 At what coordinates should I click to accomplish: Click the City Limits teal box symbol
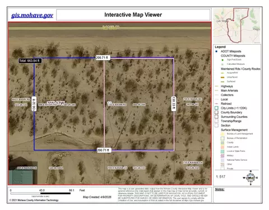pyautogui.click(x=216, y=108)
